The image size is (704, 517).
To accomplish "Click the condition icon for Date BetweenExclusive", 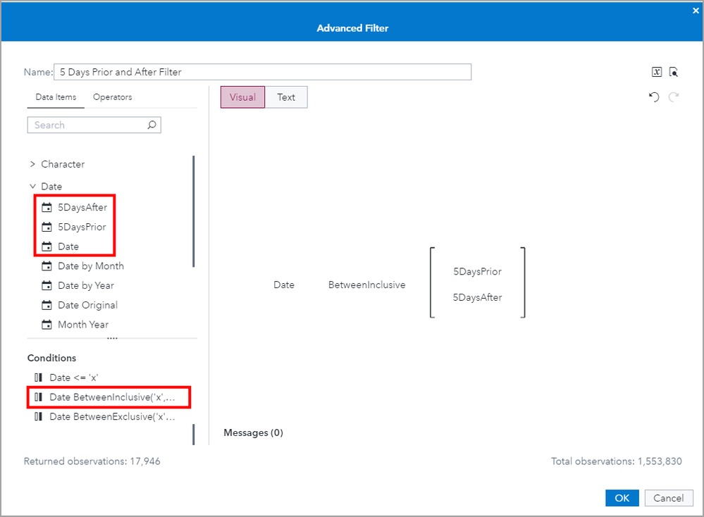I will click(x=39, y=416).
